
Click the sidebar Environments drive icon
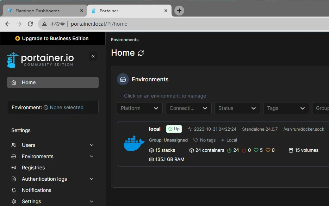click(14, 156)
